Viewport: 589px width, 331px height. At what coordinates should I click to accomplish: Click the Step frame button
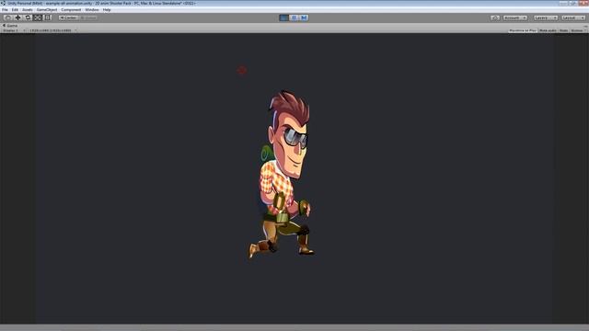tap(304, 17)
